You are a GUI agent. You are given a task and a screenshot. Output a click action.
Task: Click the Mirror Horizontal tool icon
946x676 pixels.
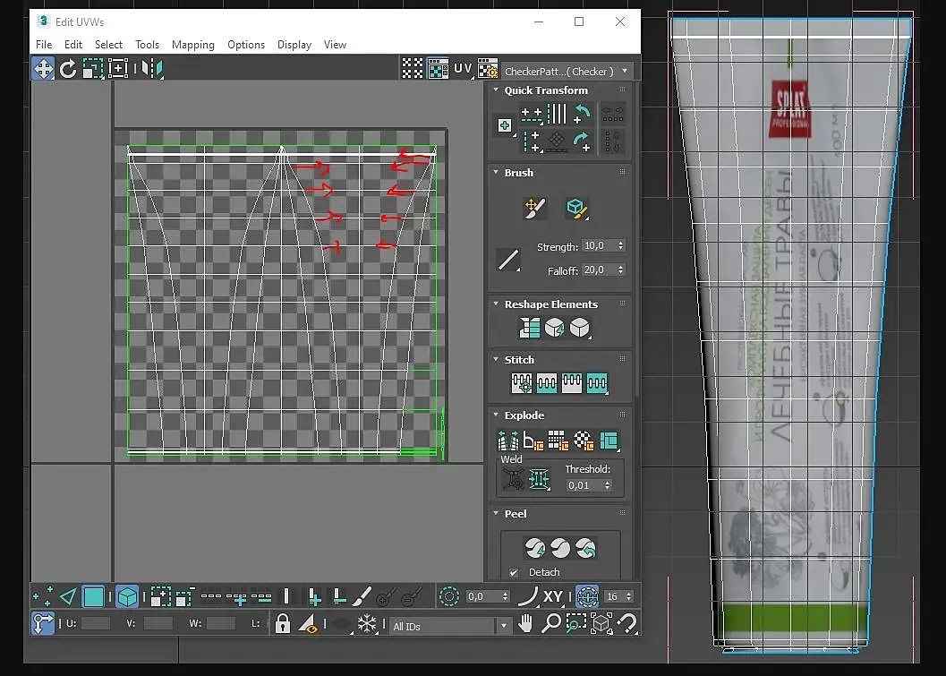[x=152, y=69]
